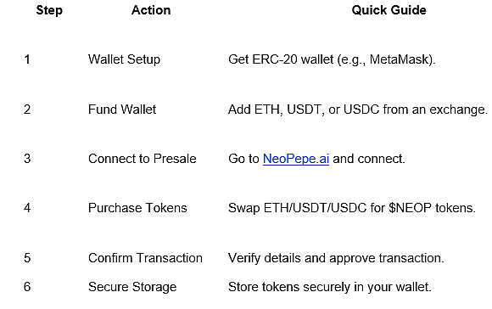Select the Connect to Presale cell
The width and height of the screenshot is (492, 309).
pos(143,159)
